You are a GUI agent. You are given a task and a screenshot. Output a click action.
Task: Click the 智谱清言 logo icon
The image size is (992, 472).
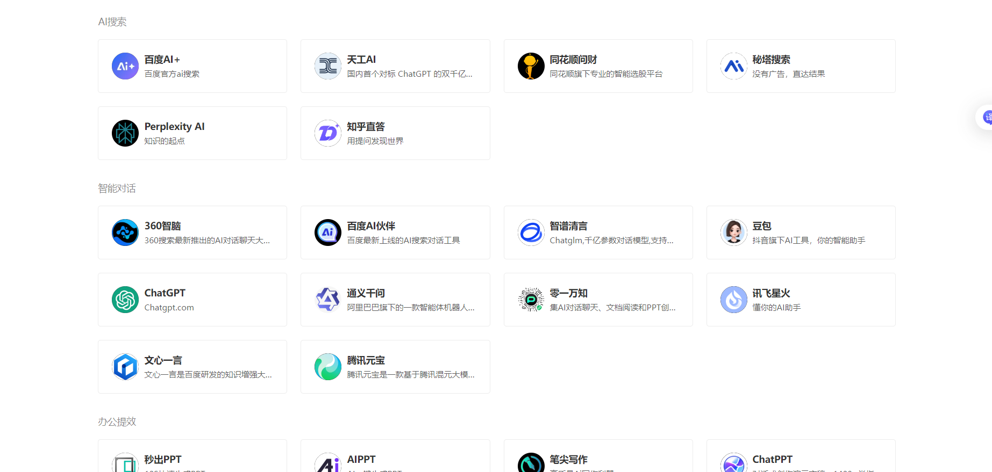point(531,233)
